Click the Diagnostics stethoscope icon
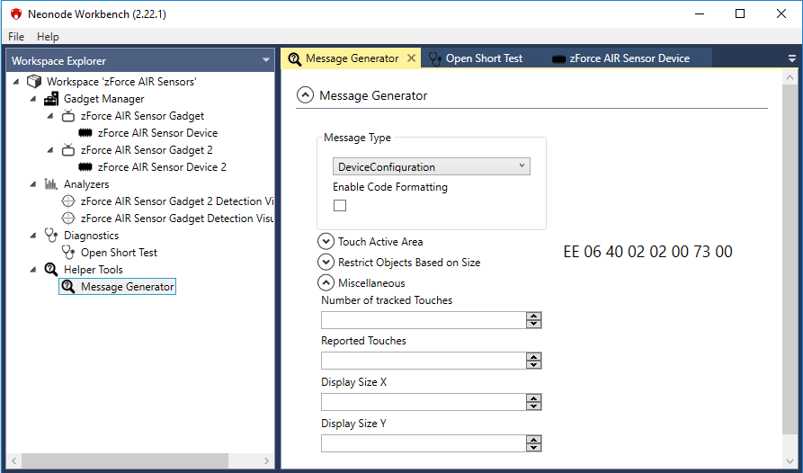803x473 pixels. click(x=51, y=236)
